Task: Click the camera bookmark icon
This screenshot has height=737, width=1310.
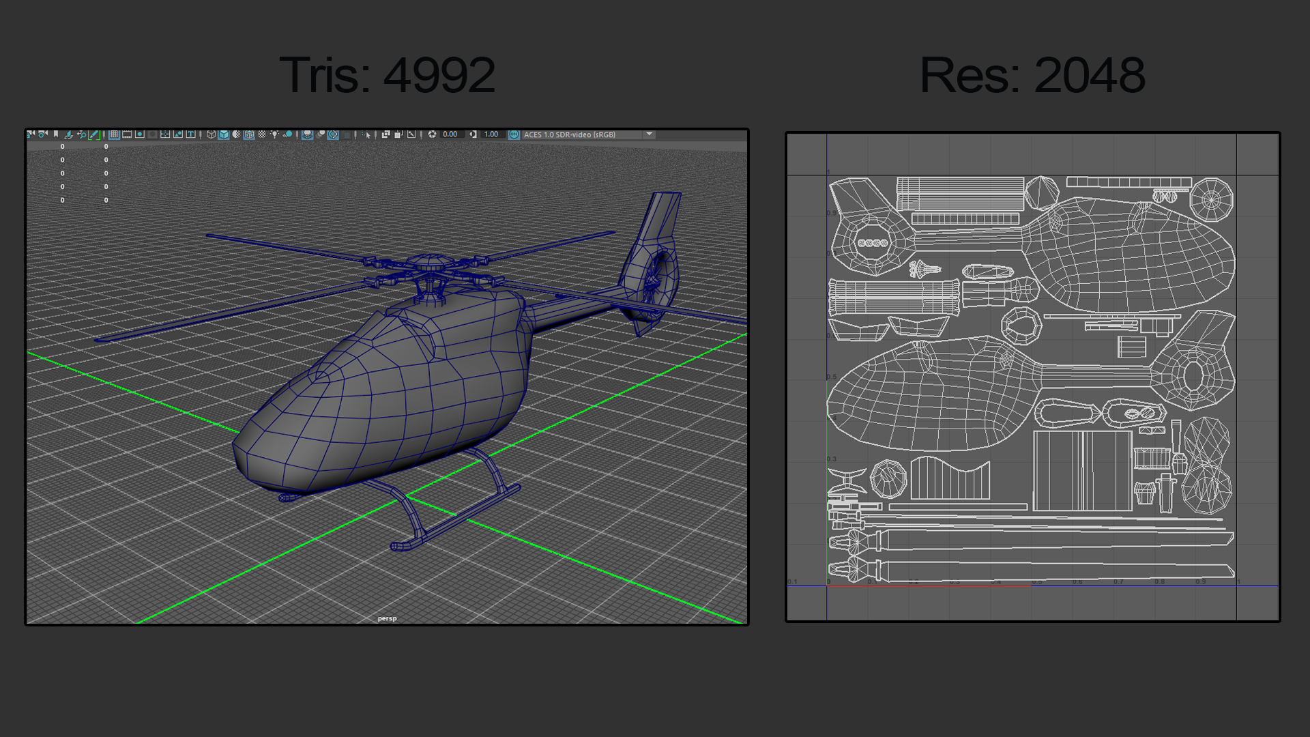Action: click(x=56, y=134)
